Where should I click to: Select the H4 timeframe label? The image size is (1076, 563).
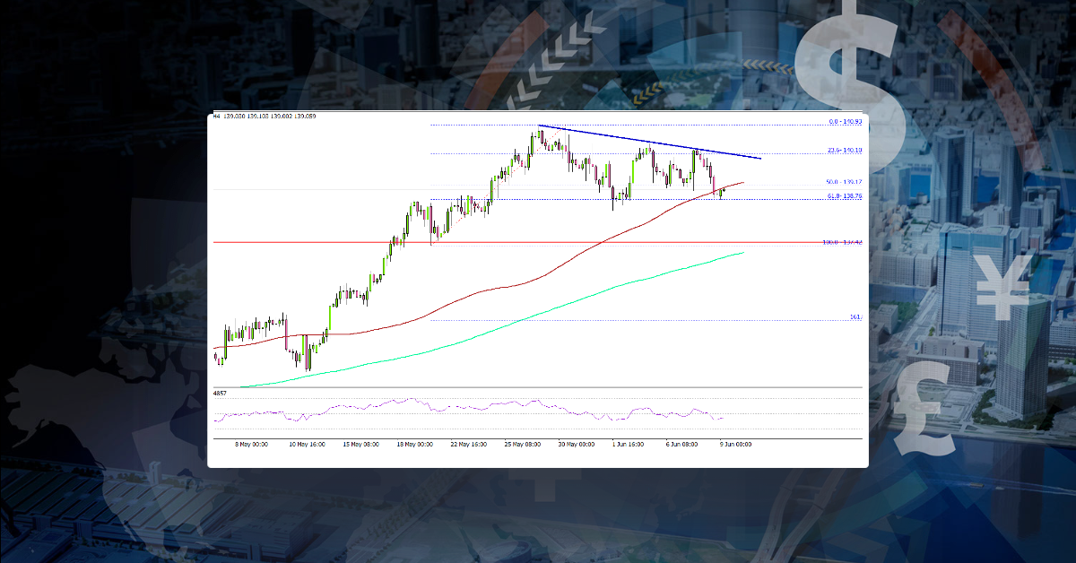coord(217,116)
